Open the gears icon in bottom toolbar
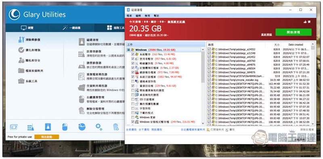 99,127
